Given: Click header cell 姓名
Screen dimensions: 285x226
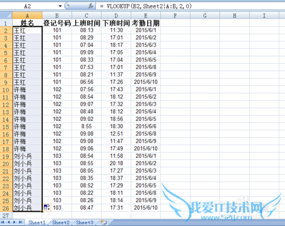Looking at the screenshot, I should 27,23.
